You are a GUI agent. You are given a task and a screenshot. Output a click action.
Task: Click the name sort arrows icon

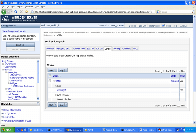click(x=60, y=76)
